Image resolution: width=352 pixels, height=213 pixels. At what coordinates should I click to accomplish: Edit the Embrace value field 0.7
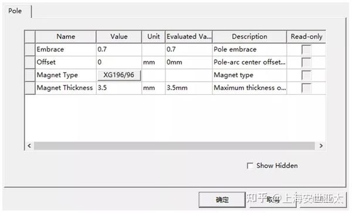[x=119, y=50]
